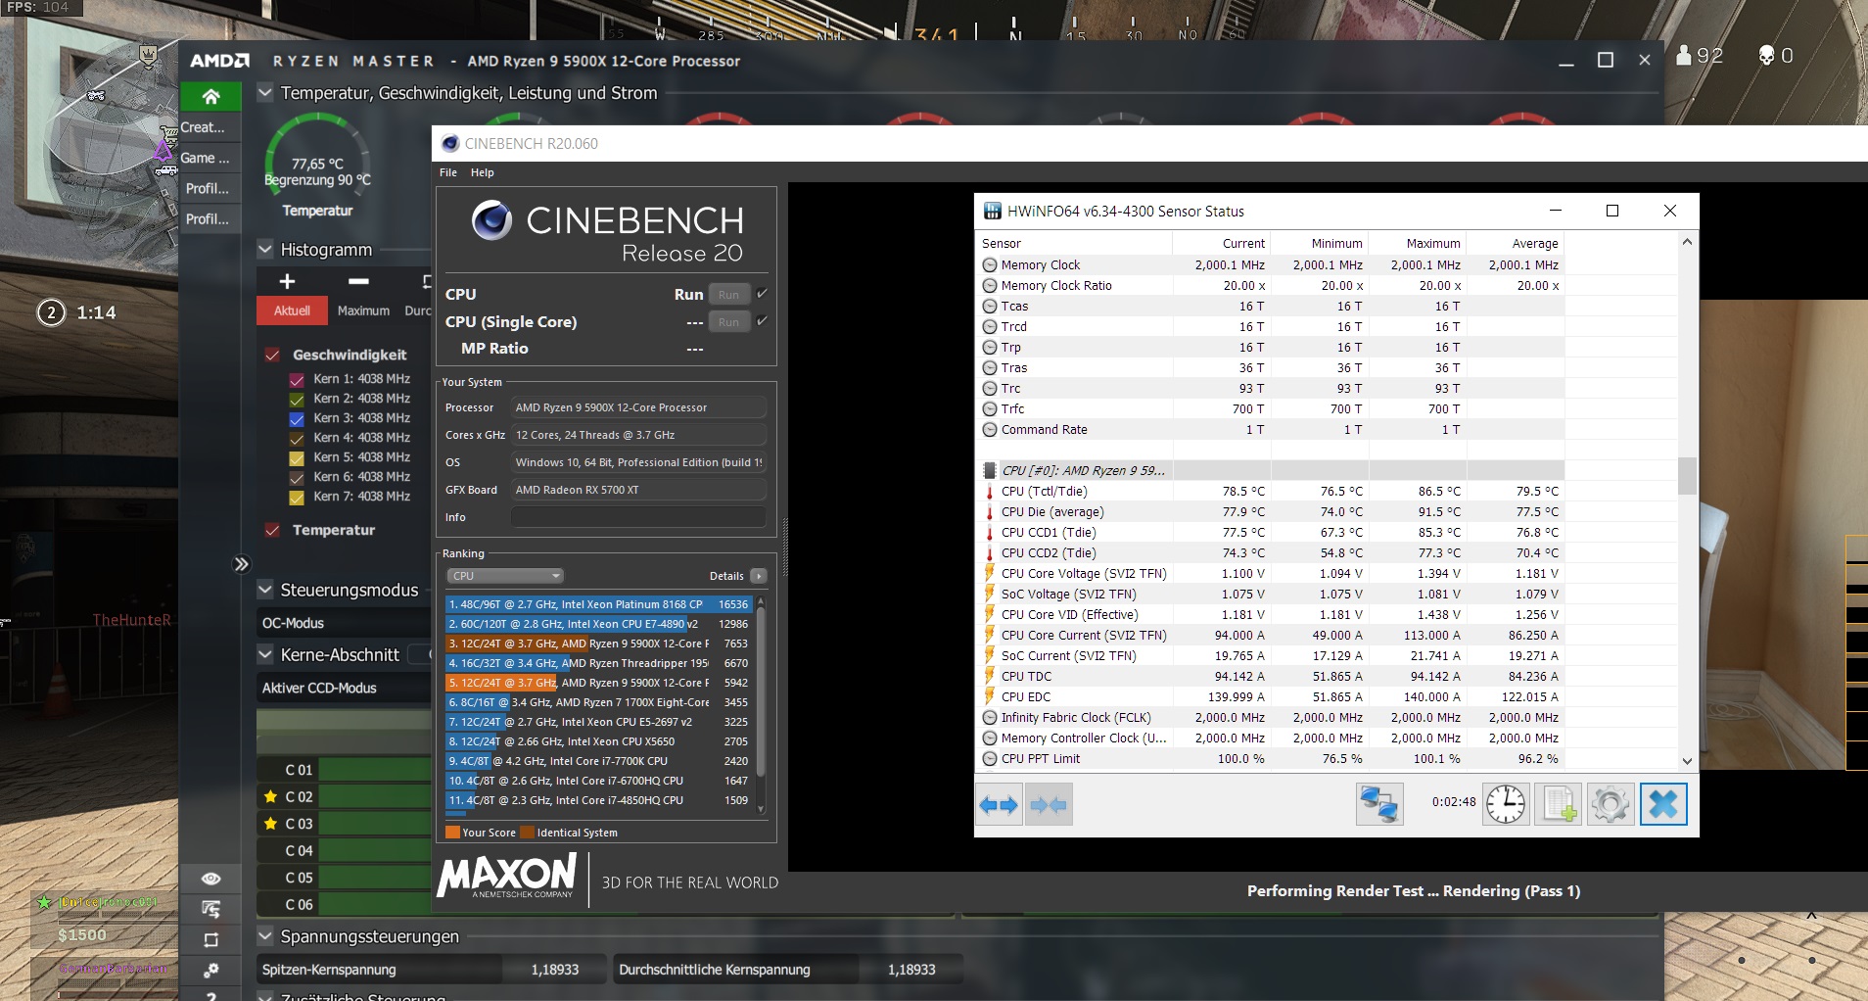Viewport: 1868px width, 1001px height.
Task: Click the Run button for CPU (Single Core)
Action: coord(728,322)
